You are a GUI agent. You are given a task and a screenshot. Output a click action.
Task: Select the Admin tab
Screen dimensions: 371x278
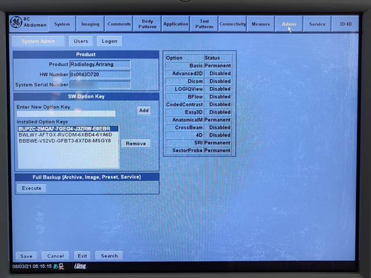289,24
